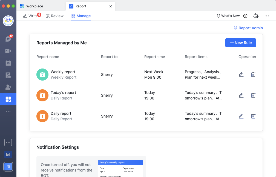Switch to the Review tab
This screenshot has width=276, height=177.
point(54,16)
